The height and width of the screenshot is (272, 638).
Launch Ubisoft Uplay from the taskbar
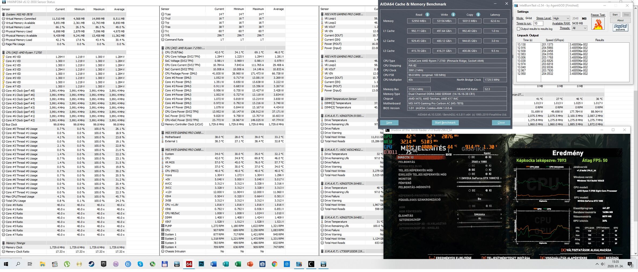coord(128,264)
